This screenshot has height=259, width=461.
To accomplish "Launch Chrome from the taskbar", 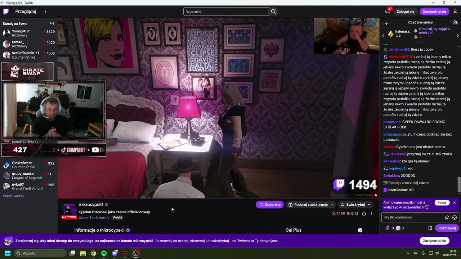I will [93, 253].
